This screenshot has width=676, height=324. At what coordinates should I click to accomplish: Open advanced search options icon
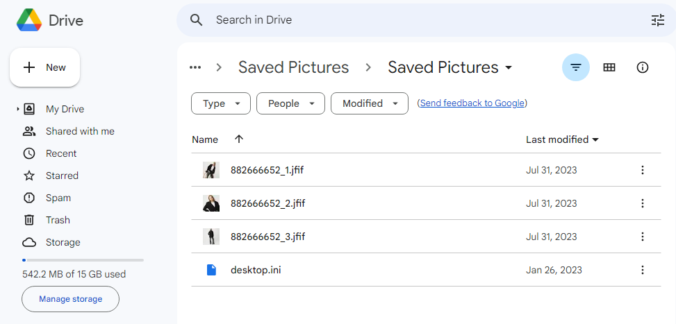coord(658,20)
